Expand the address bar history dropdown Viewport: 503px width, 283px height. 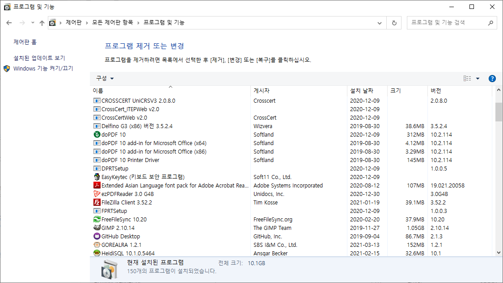pyautogui.click(x=380, y=23)
